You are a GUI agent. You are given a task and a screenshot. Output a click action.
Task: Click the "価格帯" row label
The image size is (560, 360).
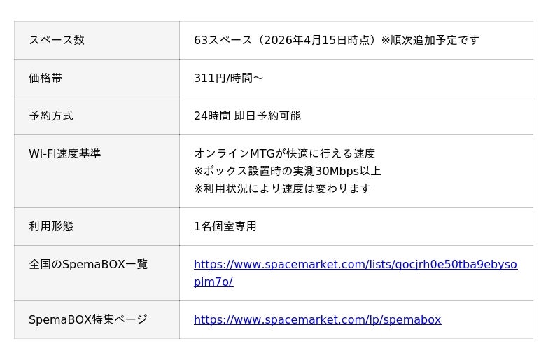click(x=45, y=78)
